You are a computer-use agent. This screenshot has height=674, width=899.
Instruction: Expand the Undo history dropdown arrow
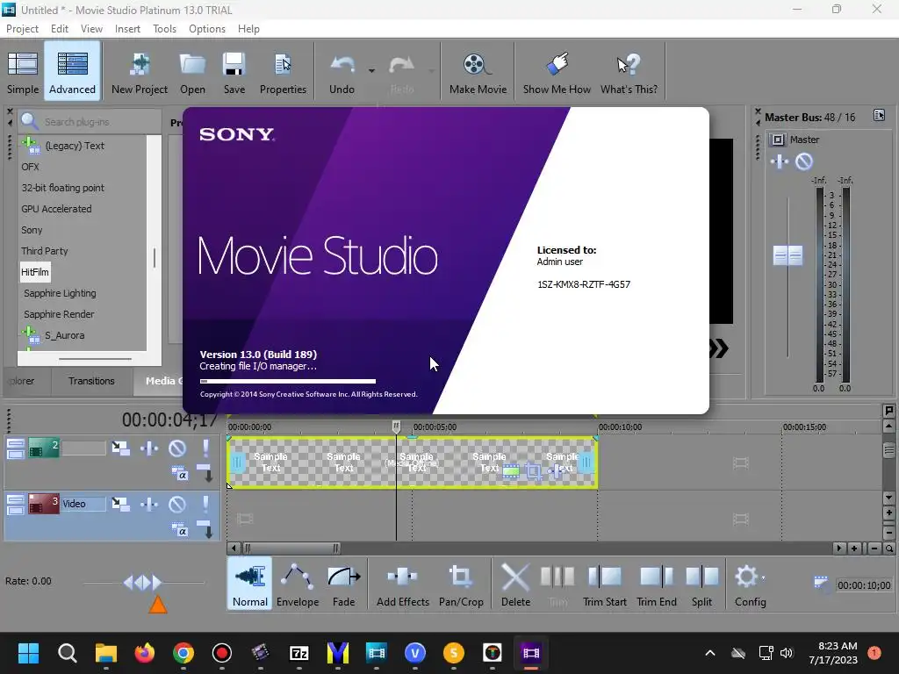[371, 71]
